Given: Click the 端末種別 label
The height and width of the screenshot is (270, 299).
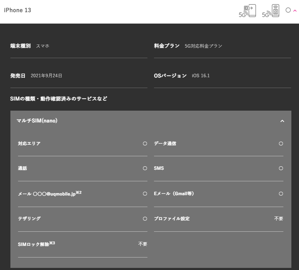Looking at the screenshot, I should point(20,46).
